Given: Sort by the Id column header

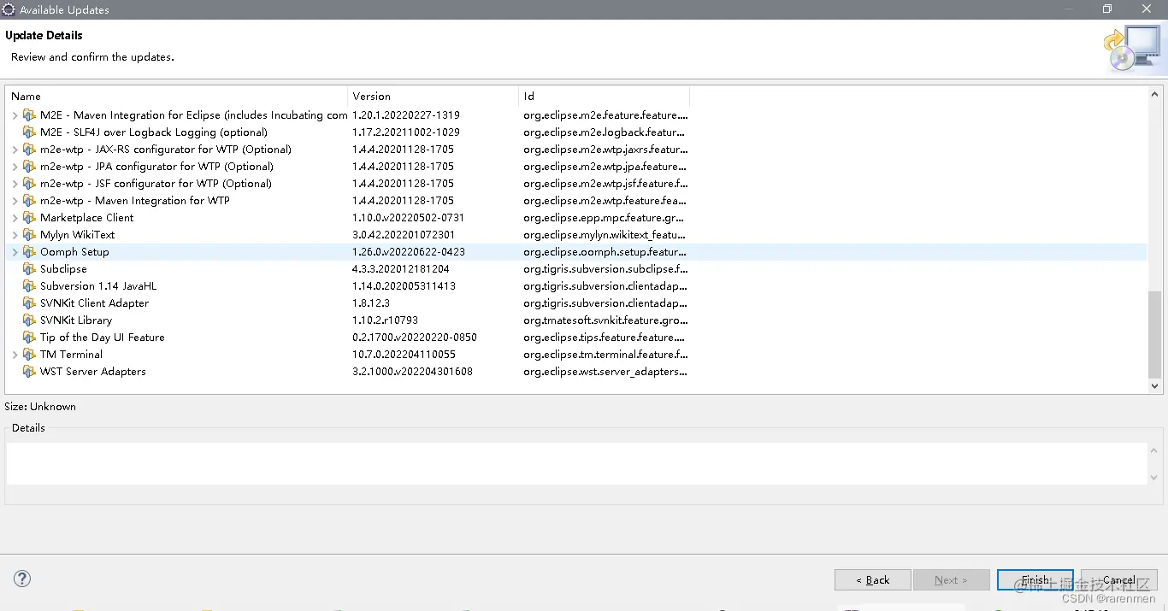Looking at the screenshot, I should click(604, 97).
